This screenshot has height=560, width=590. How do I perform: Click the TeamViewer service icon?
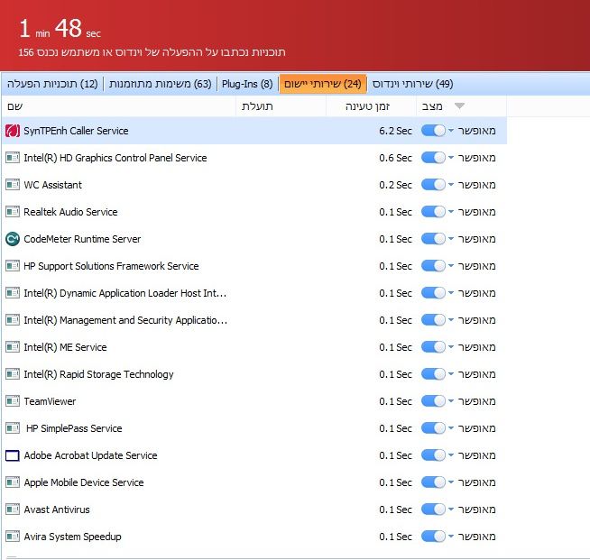point(13,401)
